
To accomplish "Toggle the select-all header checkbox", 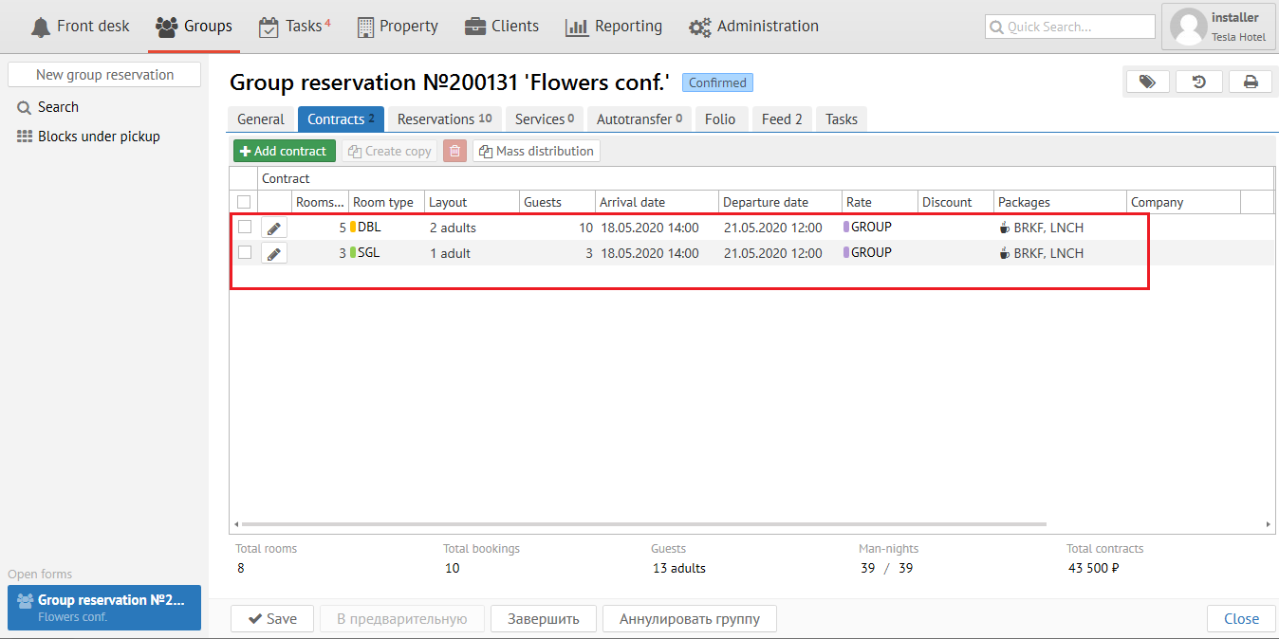I will click(244, 202).
